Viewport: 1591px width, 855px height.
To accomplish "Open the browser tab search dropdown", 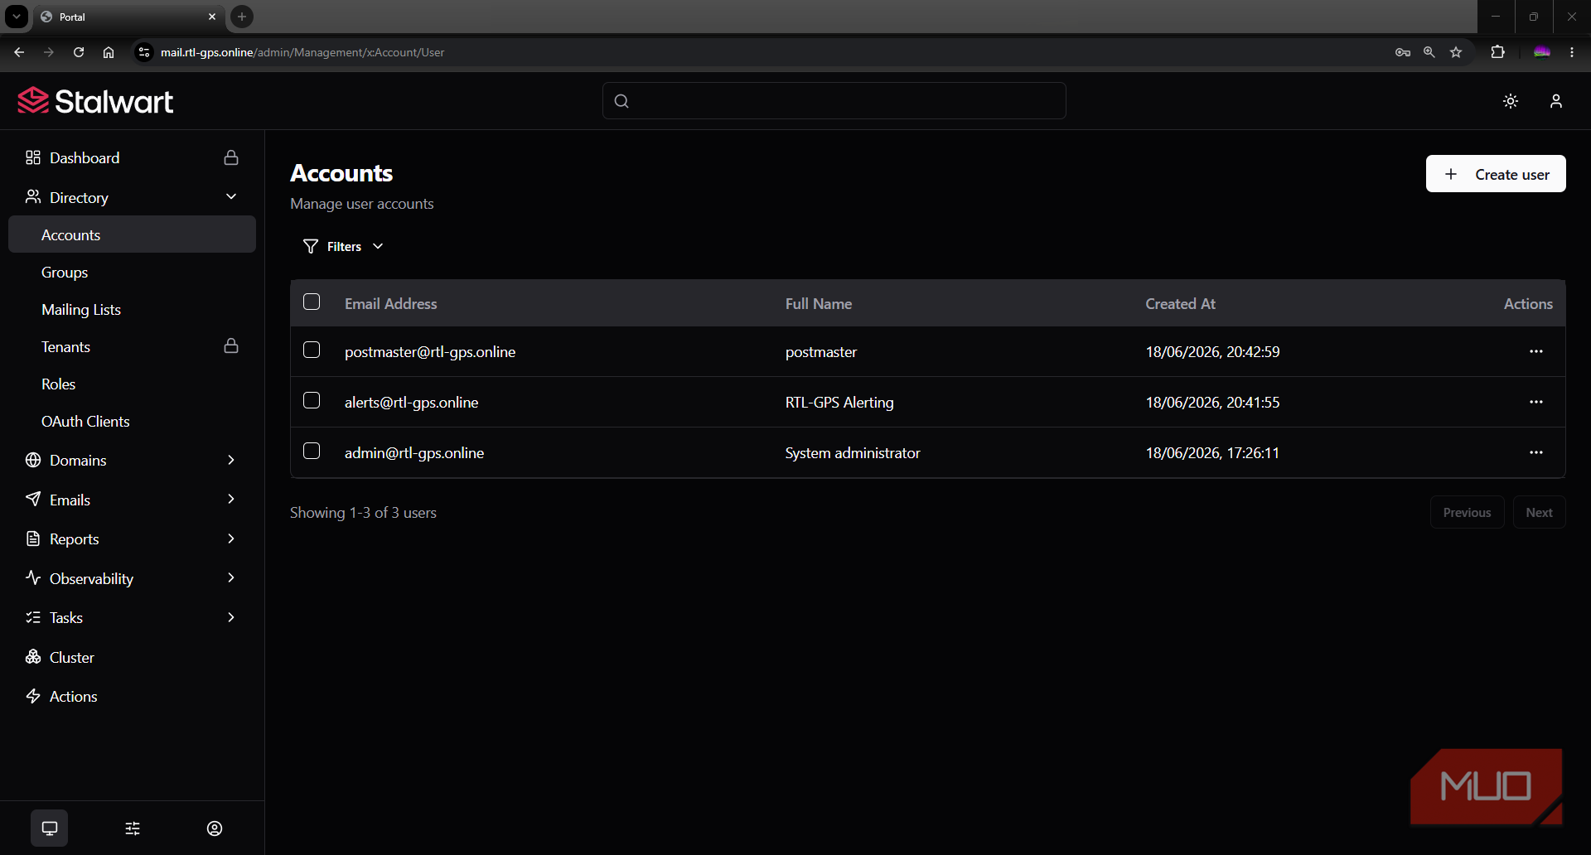I will (17, 17).
